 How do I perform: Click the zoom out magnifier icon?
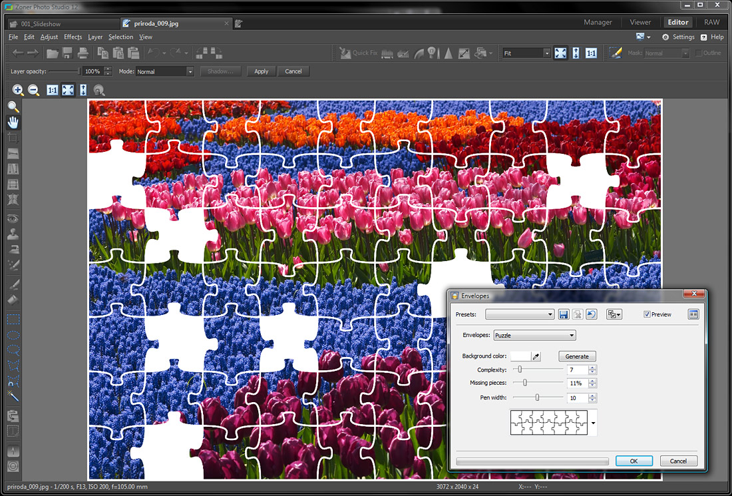click(x=33, y=90)
